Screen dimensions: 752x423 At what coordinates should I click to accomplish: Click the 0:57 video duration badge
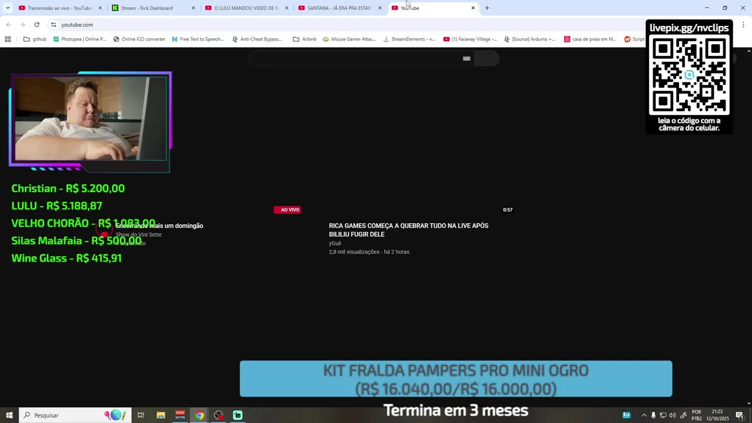(508, 210)
